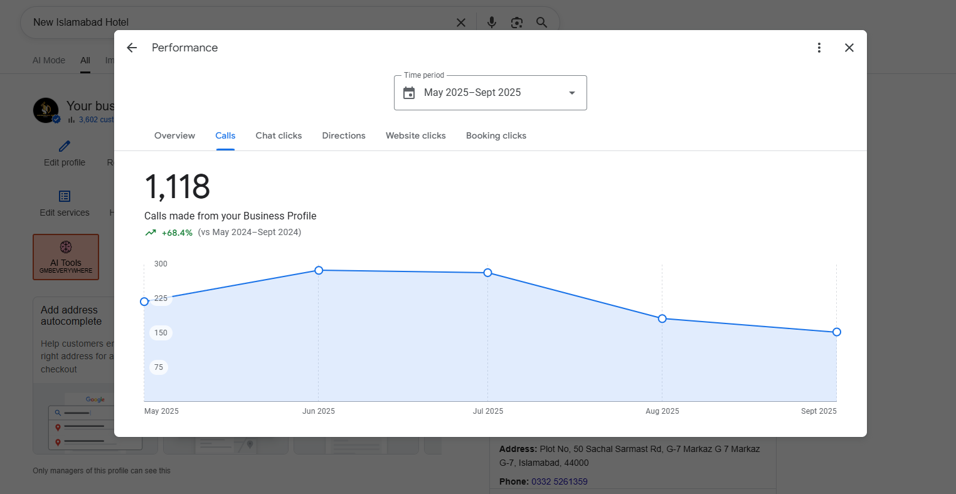The image size is (956, 494).
Task: Clear the search box text
Action: click(x=460, y=23)
